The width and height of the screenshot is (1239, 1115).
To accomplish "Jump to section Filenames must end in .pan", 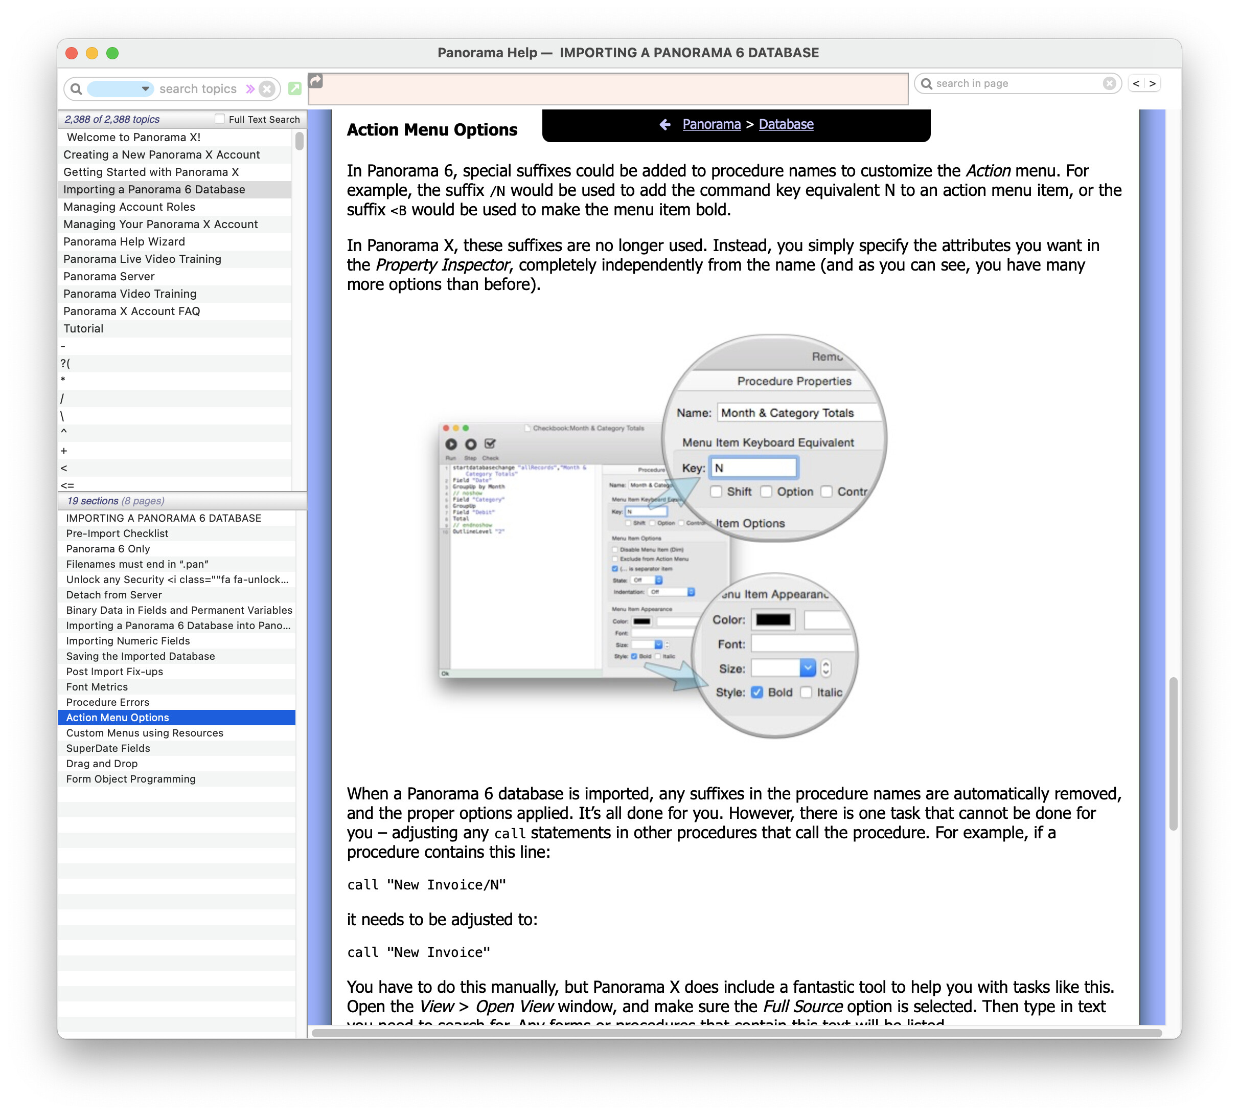I will 177,564.
